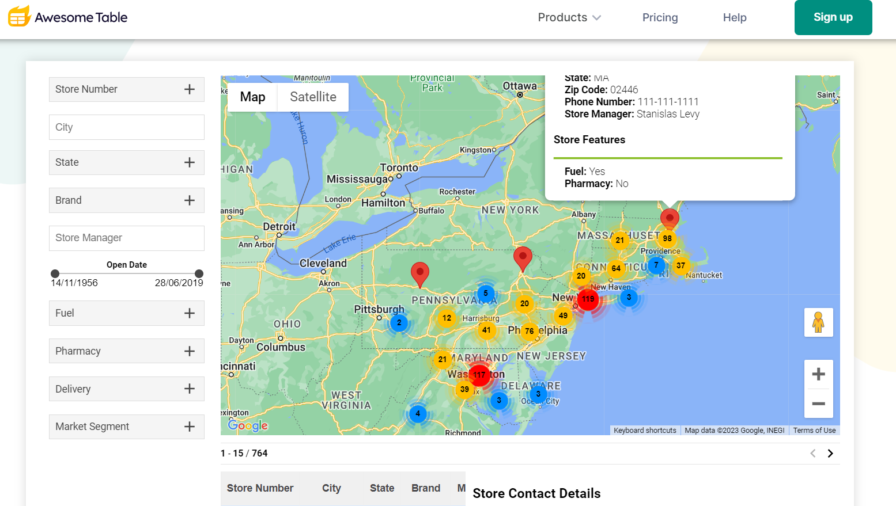896x506 pixels.
Task: Expand the Brand filter
Action: pos(127,200)
